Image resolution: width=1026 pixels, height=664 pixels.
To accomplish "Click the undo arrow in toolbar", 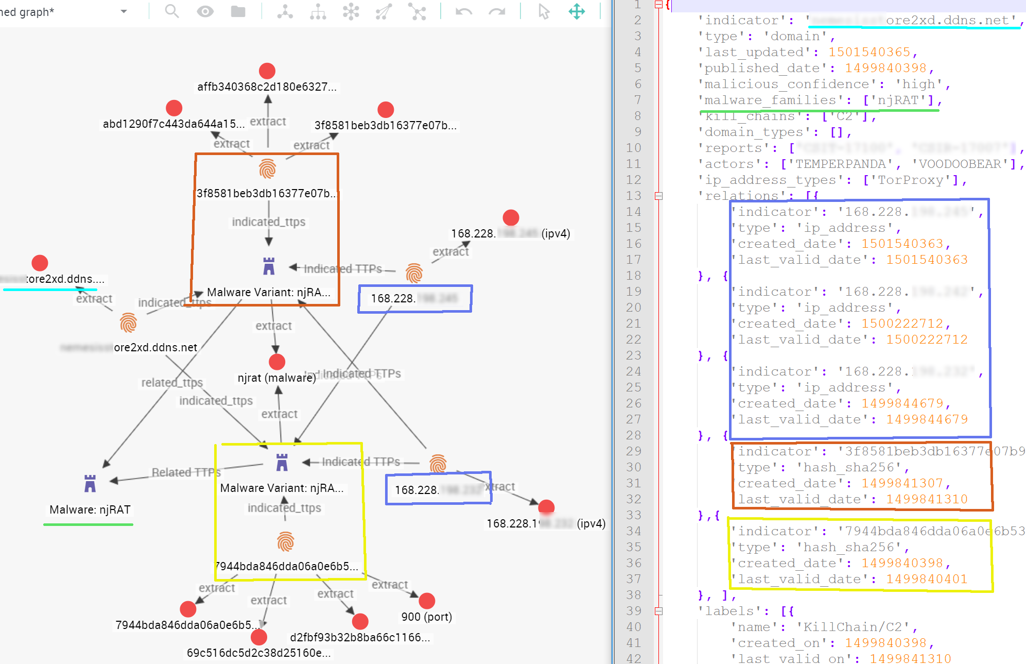I will 464,11.
